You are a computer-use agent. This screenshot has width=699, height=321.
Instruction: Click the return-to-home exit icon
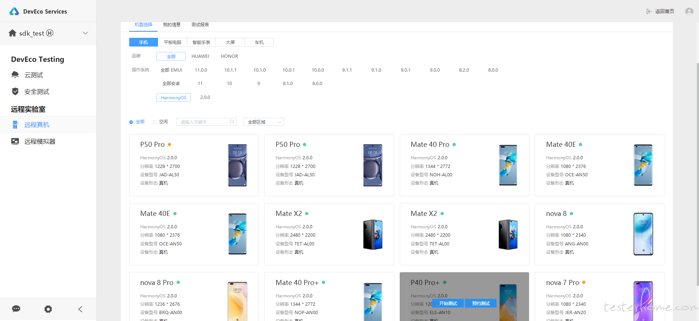(x=649, y=11)
